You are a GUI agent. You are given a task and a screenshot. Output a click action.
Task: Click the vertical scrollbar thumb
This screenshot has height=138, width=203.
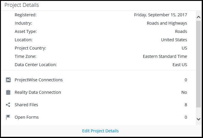point(199,64)
